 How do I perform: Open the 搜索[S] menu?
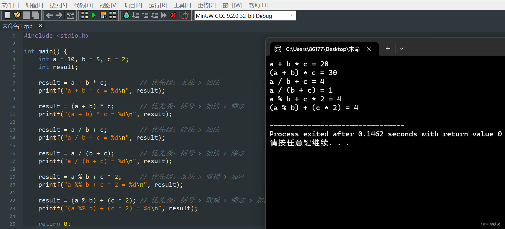58,5
